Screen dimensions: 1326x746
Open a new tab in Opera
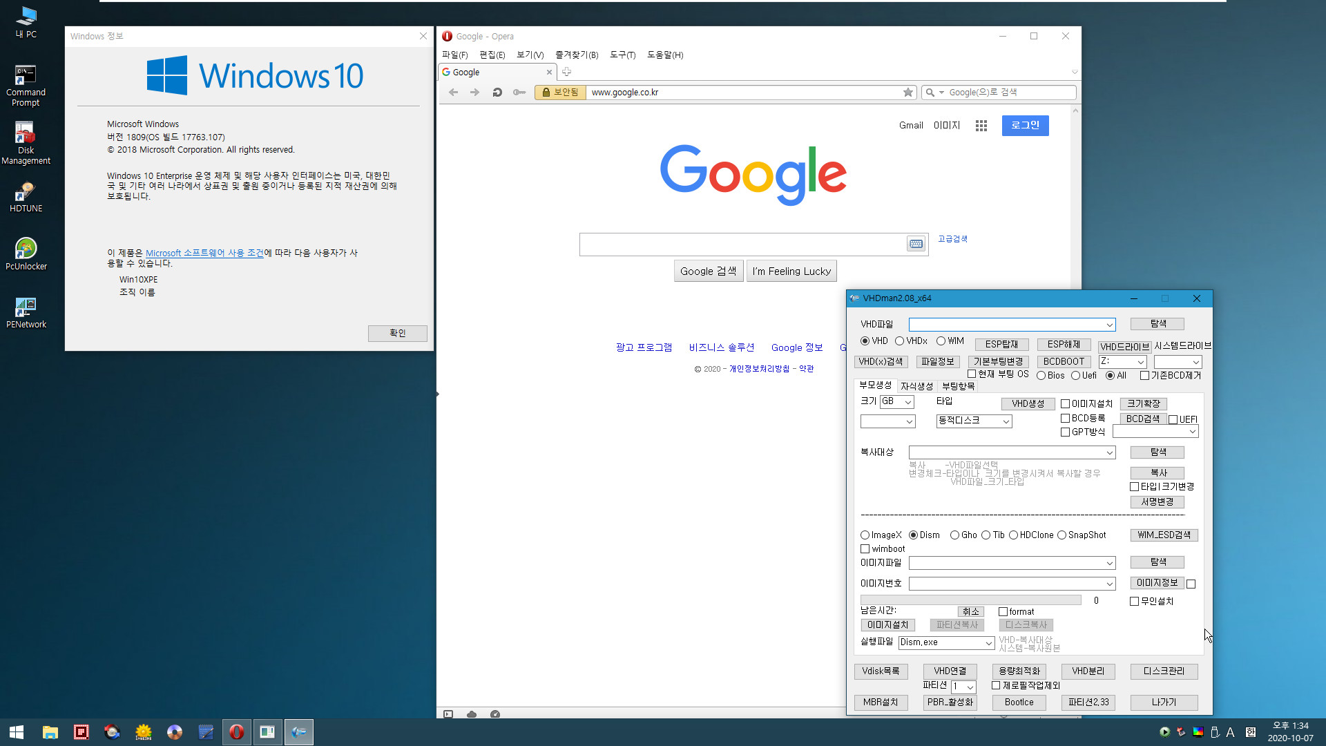pos(566,72)
